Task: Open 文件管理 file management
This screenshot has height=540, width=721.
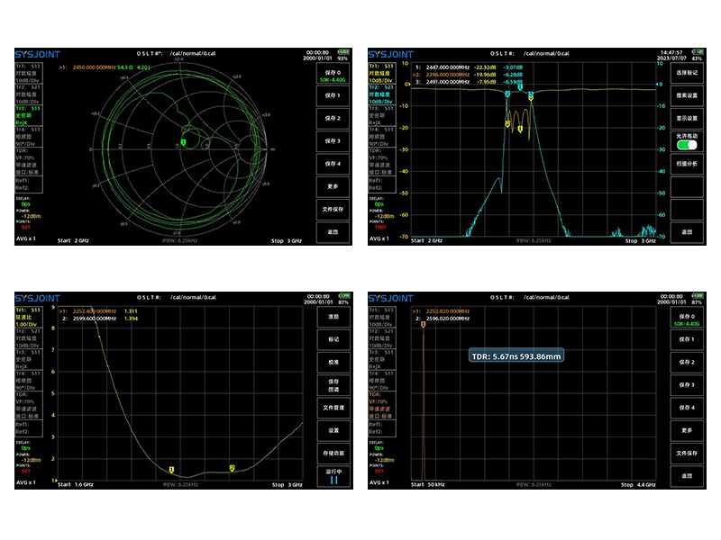Action: (332, 408)
